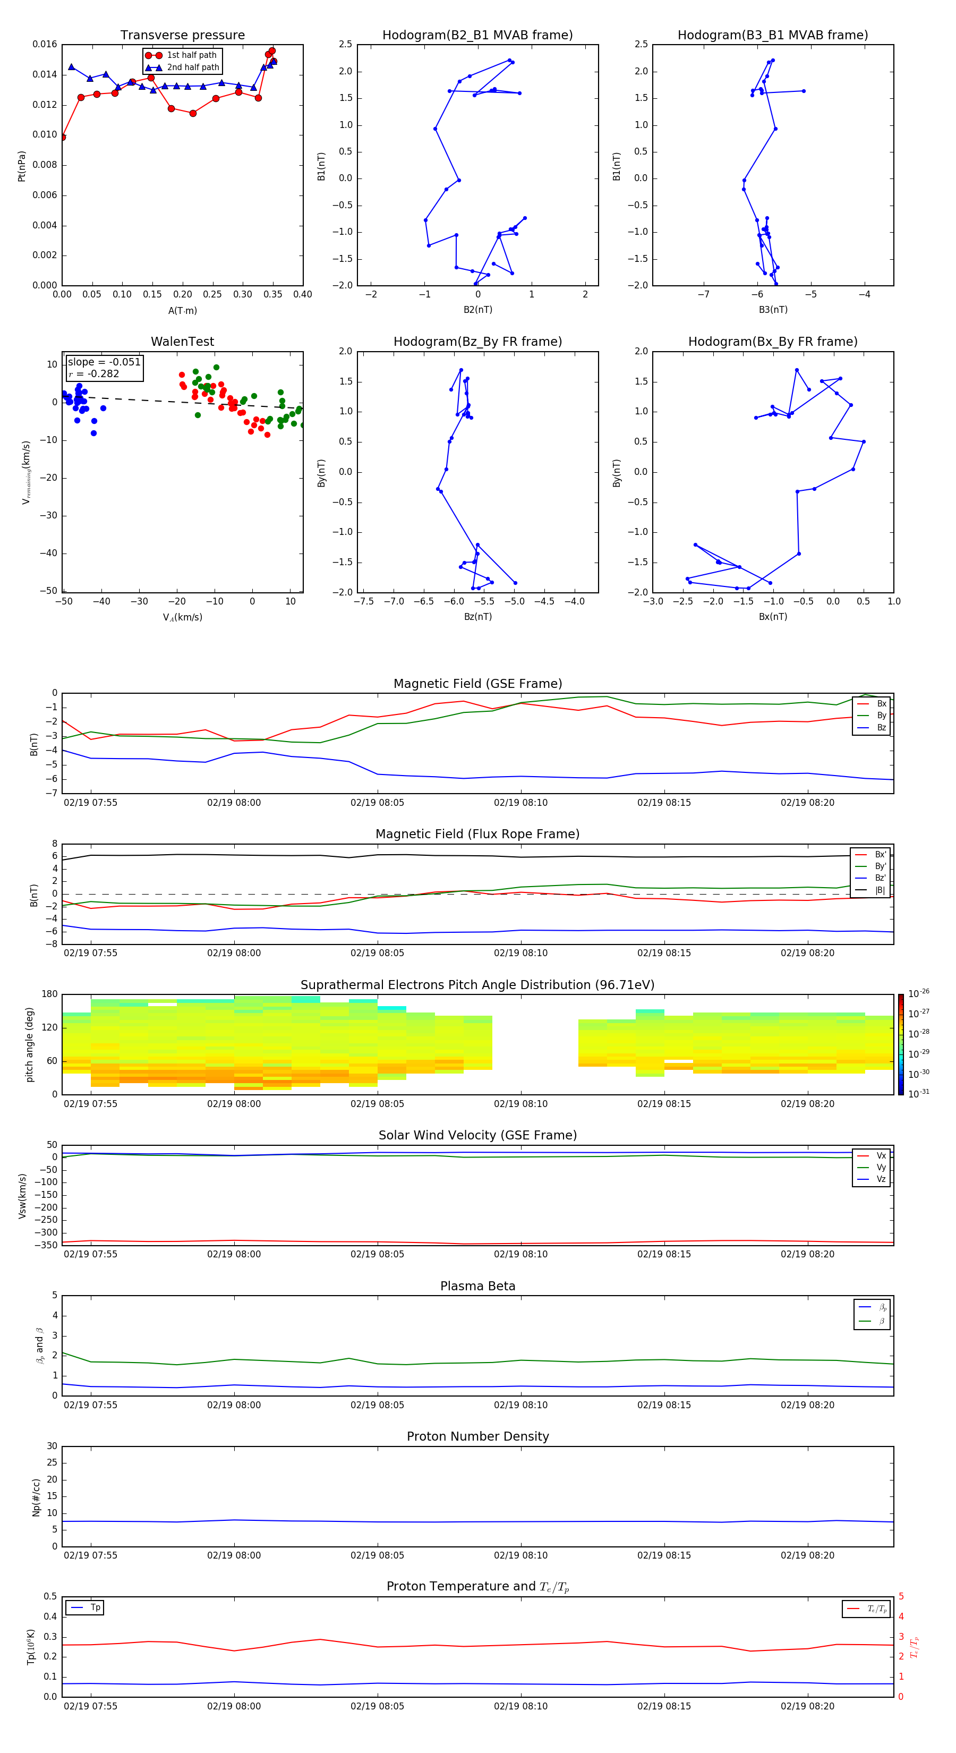Viewport: 956px width, 1753px height.
Task: Click the Proton Temperature and Te/Tp title
Action: (477, 1587)
